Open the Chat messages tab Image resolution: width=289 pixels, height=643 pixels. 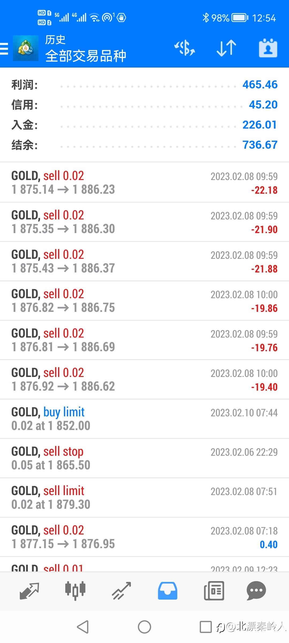tap(256, 591)
